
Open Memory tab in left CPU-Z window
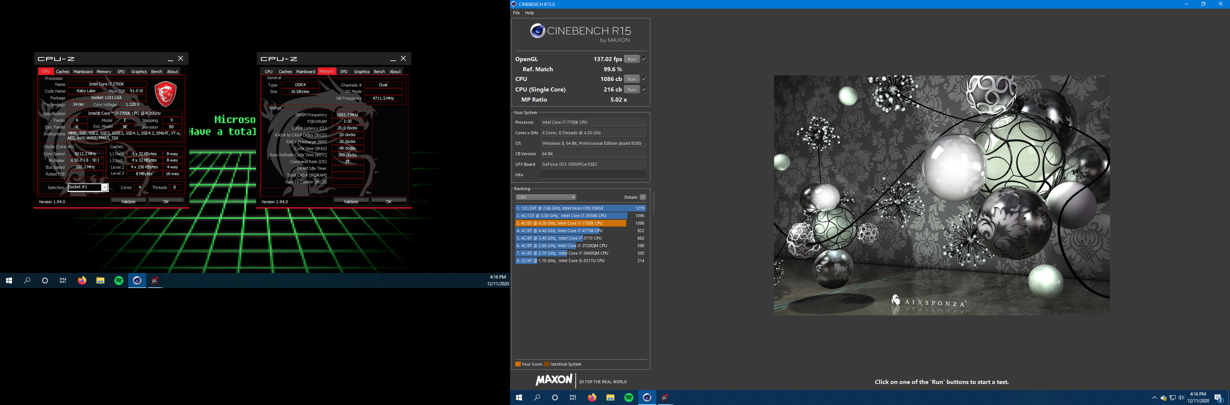[103, 72]
